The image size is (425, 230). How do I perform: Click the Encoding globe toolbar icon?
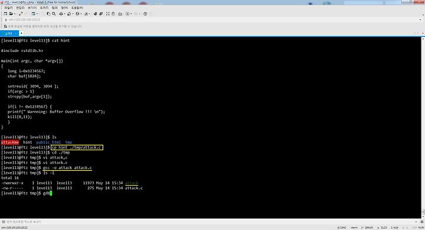tap(77, 14)
